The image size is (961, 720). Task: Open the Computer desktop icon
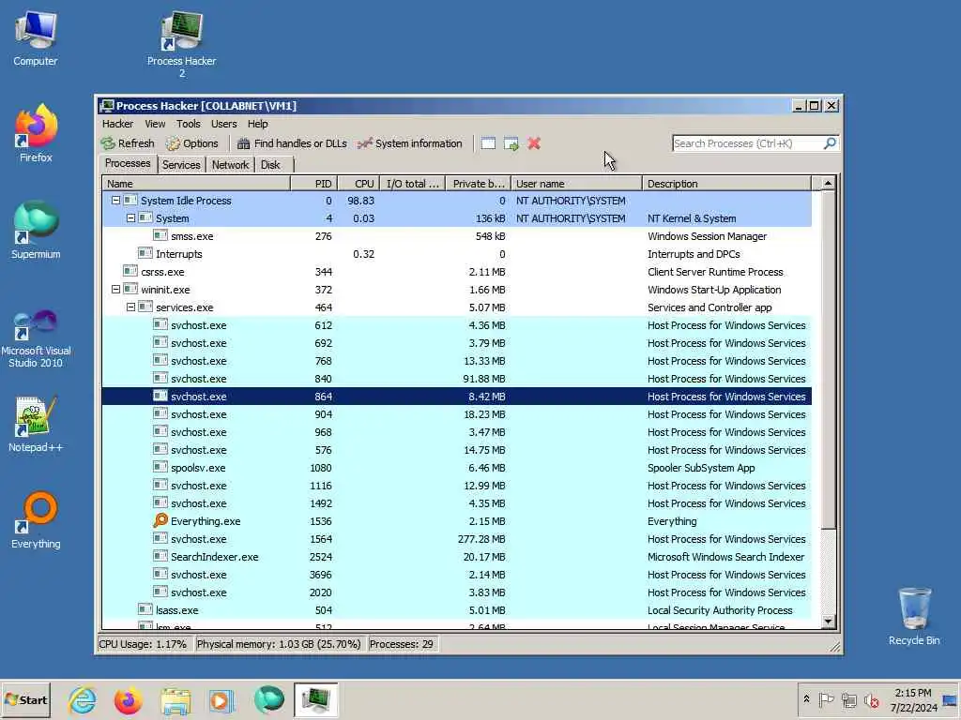tap(35, 37)
